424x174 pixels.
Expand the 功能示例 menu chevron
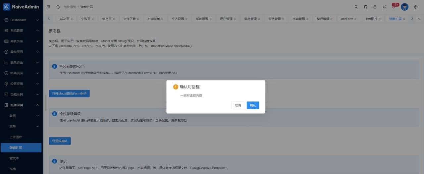[37, 94]
